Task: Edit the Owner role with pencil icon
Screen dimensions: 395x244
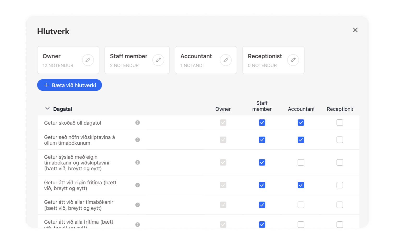Action: coord(88,60)
